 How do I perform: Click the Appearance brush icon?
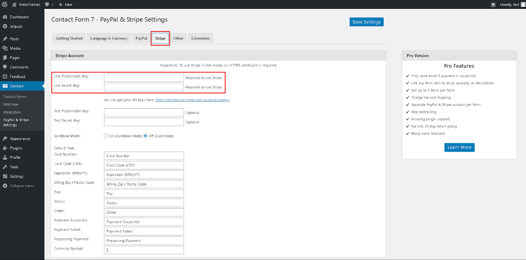(5, 139)
